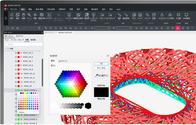Click the アクティブ activate tool icon
196x125 pixels.
[102, 15]
